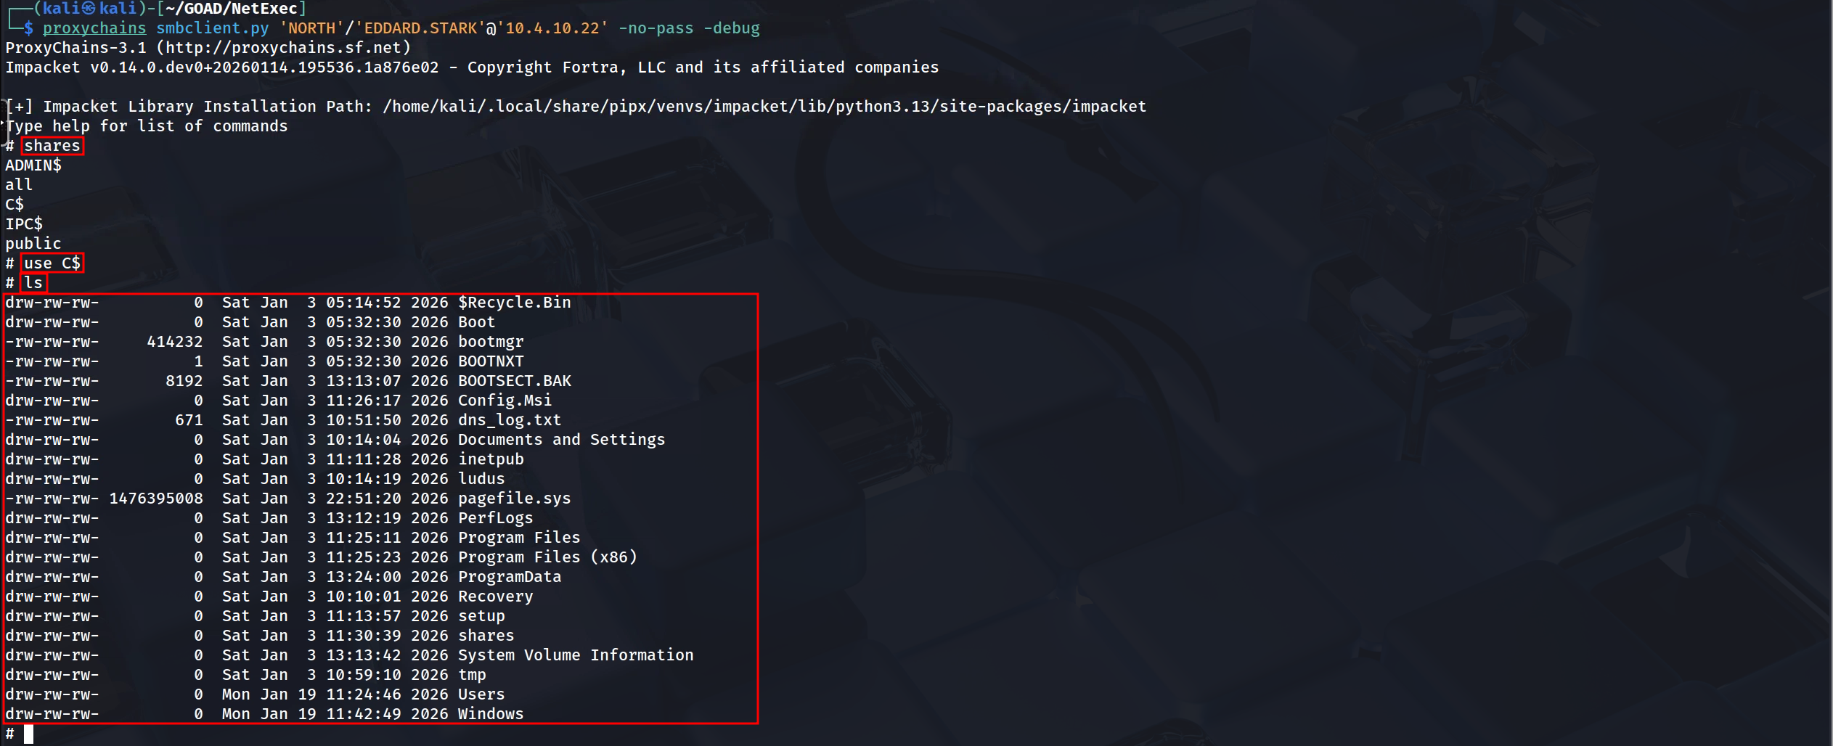Click the proxychains.sf.net URL
The height and width of the screenshot is (746, 1833).
[284, 48]
